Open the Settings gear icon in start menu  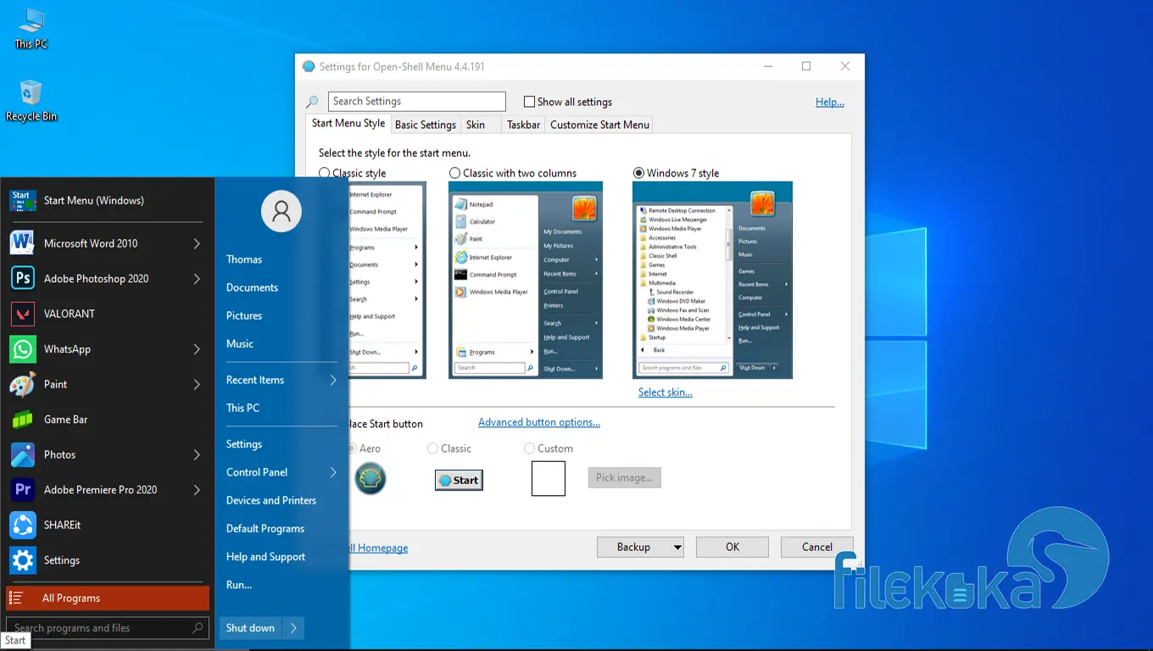tap(22, 560)
